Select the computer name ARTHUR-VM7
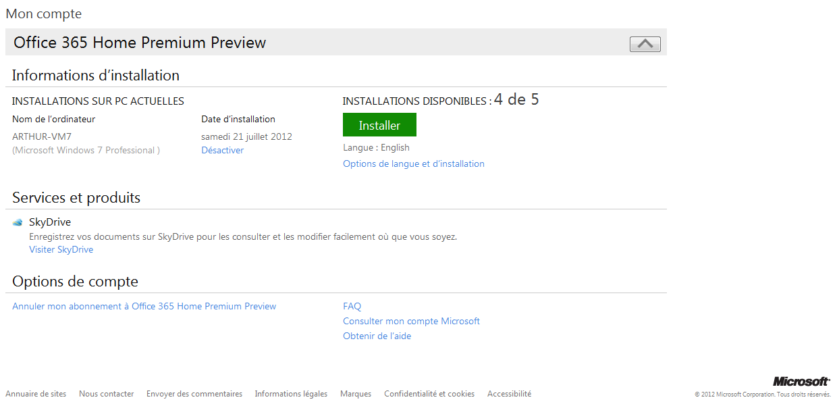Viewport: 837px width, 406px height. 42,136
